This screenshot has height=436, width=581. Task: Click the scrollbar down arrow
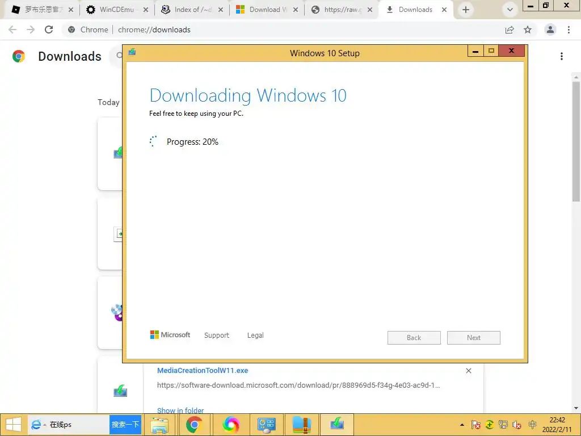pos(576,408)
